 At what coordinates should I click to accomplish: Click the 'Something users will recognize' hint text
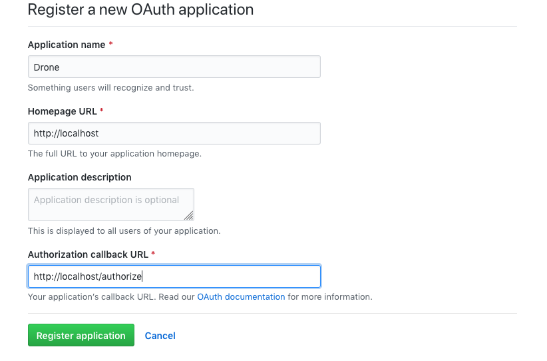(110, 88)
